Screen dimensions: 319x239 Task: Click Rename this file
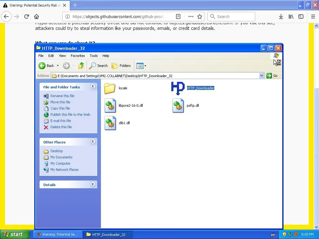(62, 96)
